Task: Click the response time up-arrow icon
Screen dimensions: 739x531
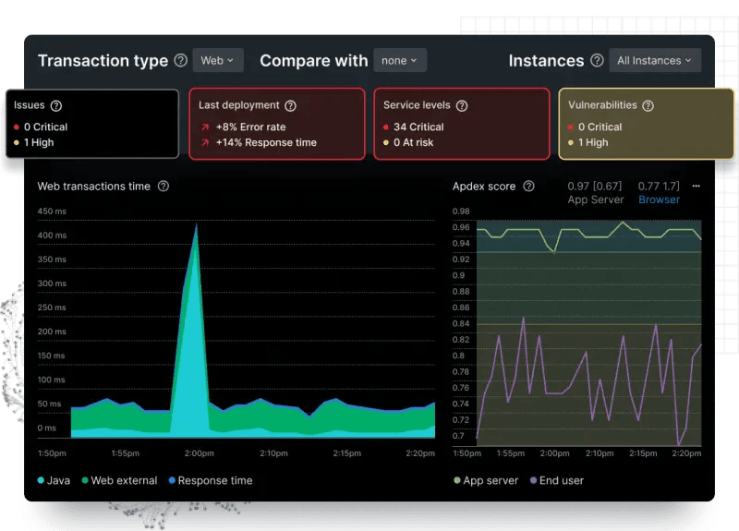Action: [205, 142]
